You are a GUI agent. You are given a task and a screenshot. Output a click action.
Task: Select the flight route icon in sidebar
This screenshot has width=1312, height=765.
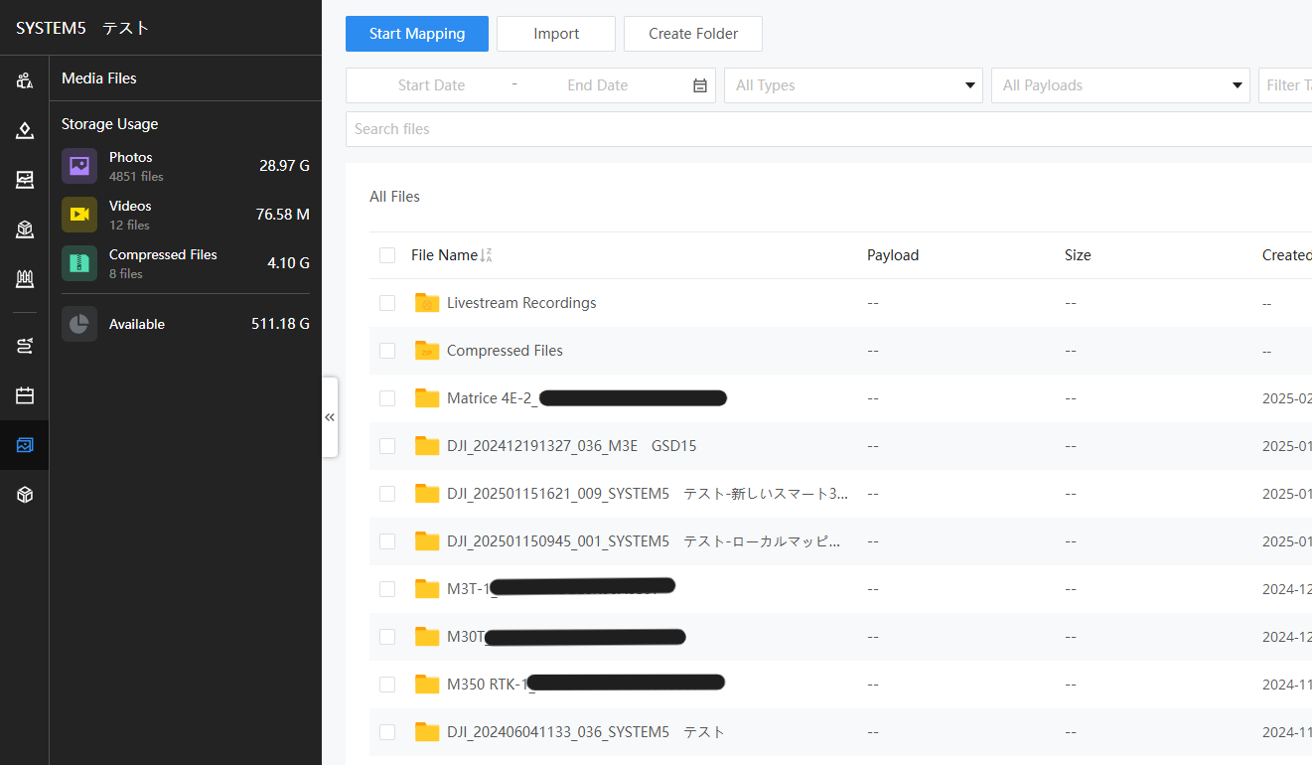[25, 345]
